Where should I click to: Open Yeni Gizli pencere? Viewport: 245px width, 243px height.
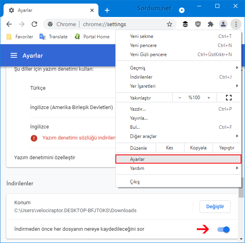click(x=178, y=55)
